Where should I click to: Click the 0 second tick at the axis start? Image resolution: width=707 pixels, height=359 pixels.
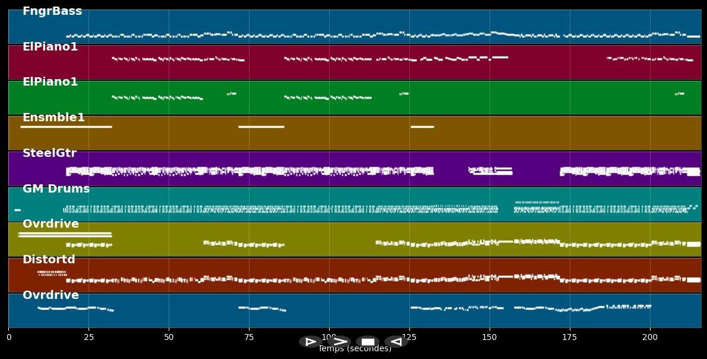coord(8,337)
